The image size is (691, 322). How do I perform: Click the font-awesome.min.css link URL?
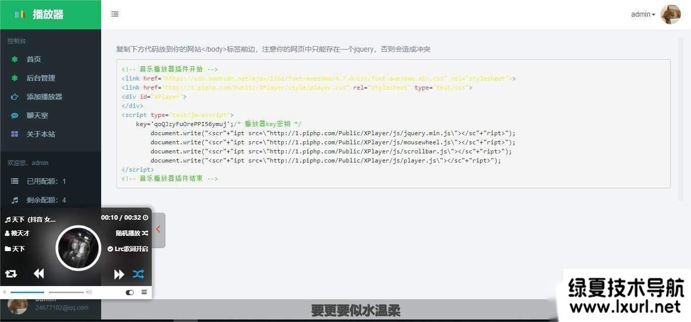point(305,78)
